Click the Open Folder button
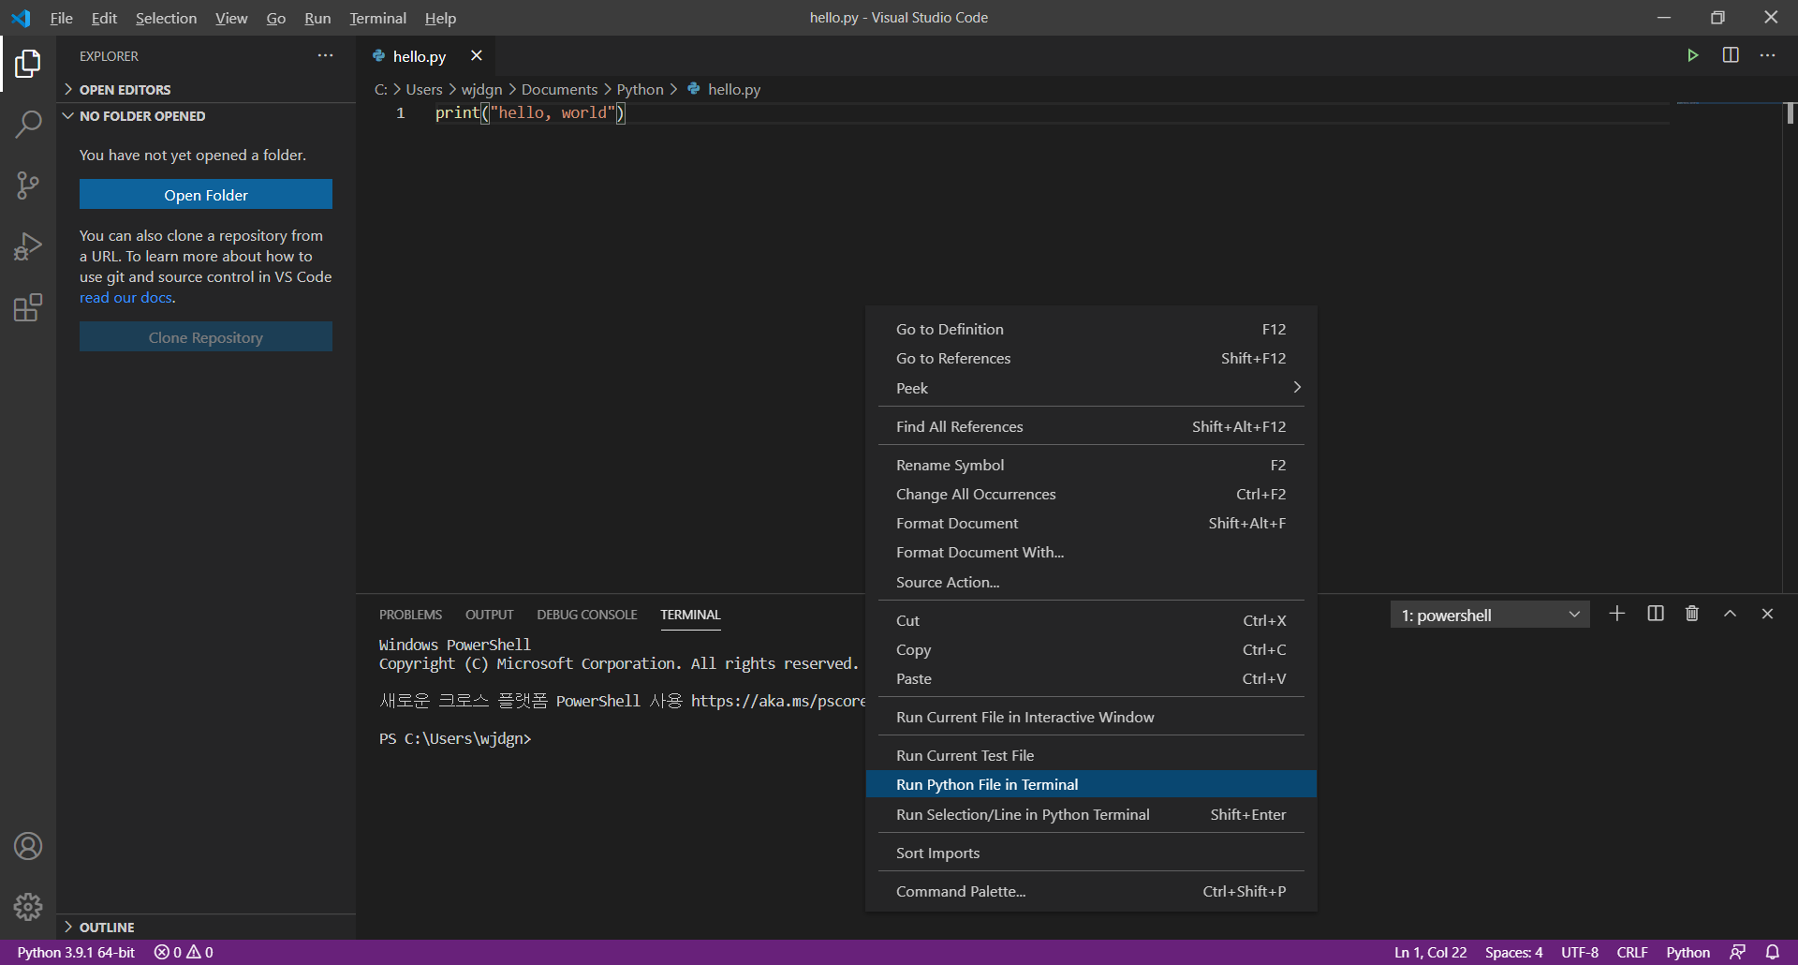This screenshot has height=965, width=1798. (x=206, y=195)
